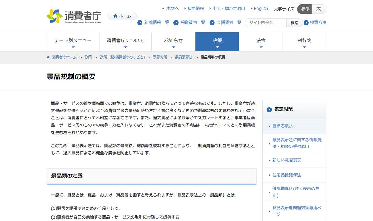Go to 表示対策 breadcrumb link
This screenshot has width=373, height=221.
[x=160, y=57]
